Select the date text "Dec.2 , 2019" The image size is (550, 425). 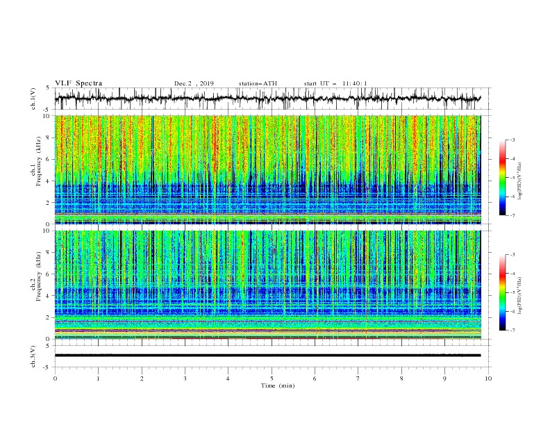194,83
